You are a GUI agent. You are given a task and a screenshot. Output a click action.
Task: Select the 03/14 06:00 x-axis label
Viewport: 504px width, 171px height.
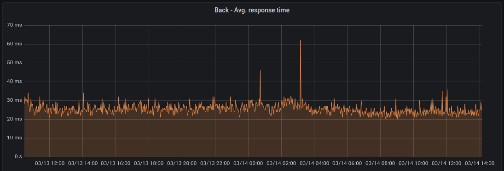347,163
